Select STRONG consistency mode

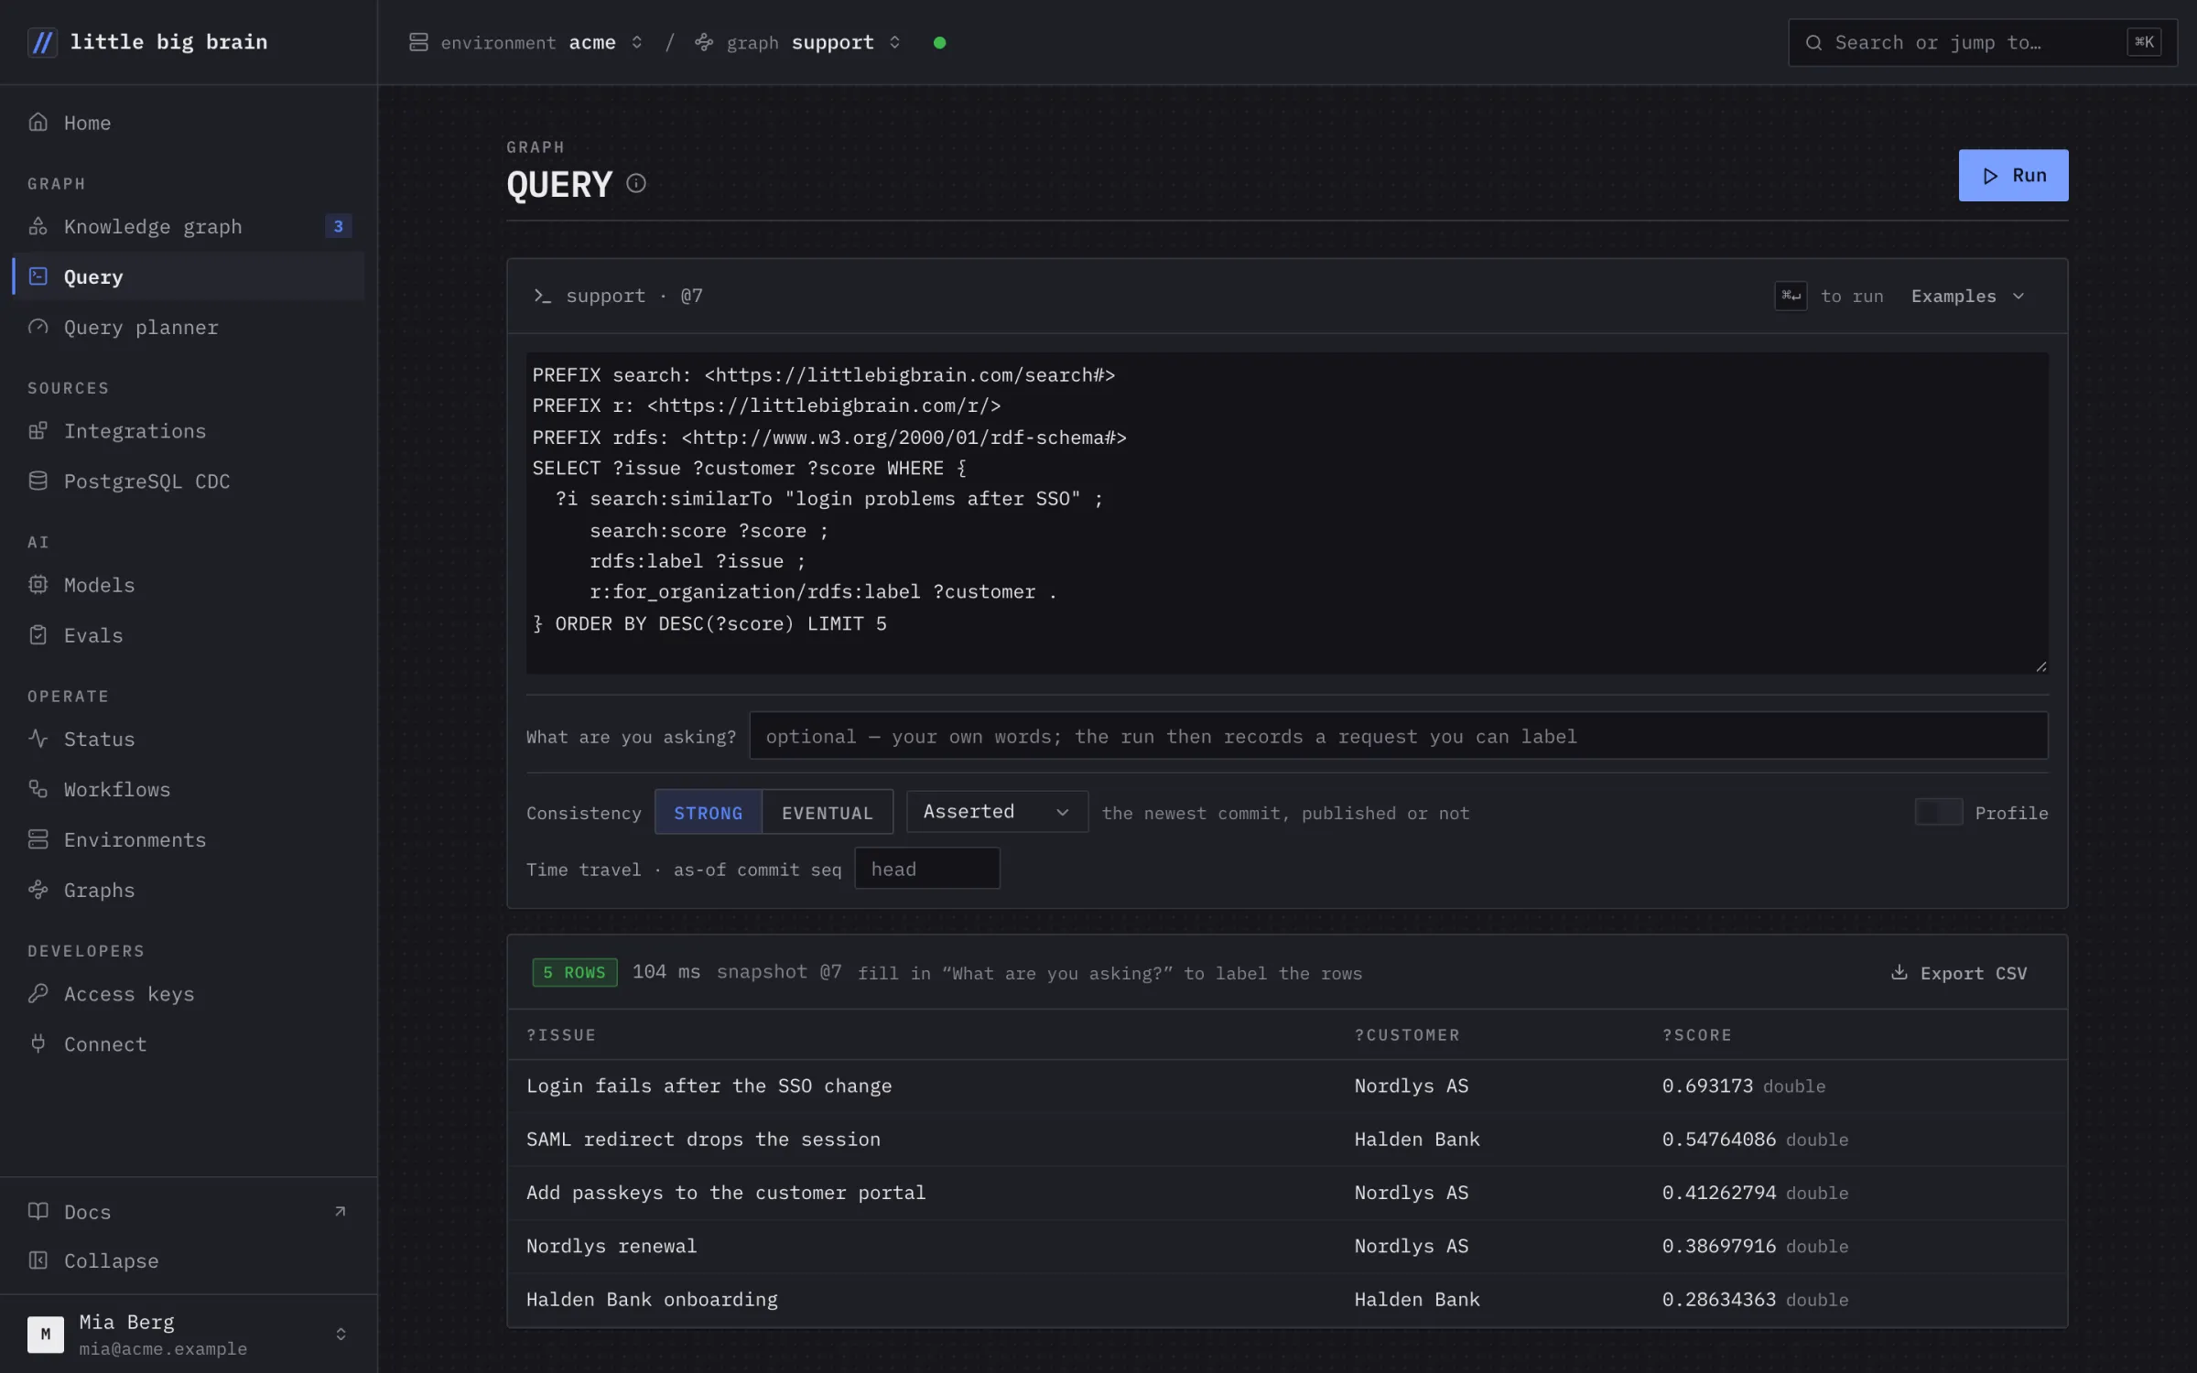point(708,812)
